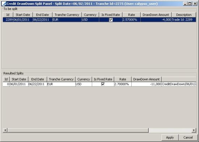
Task: Click Description column header
Action: tap(184, 15)
